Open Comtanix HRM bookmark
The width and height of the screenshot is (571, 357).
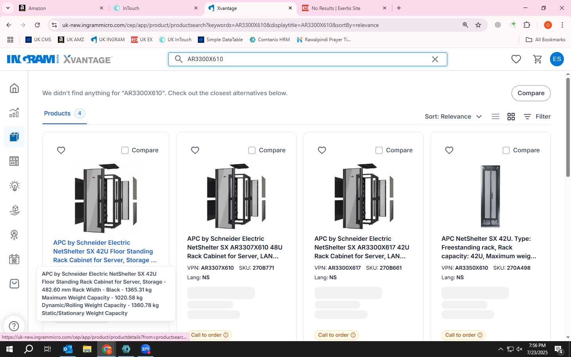coord(270,40)
